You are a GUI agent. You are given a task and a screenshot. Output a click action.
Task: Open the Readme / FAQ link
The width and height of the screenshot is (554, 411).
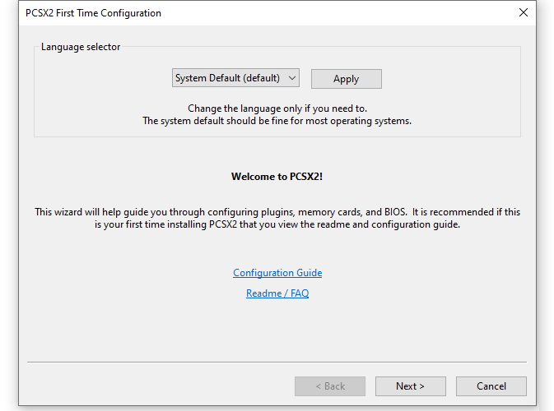277,293
